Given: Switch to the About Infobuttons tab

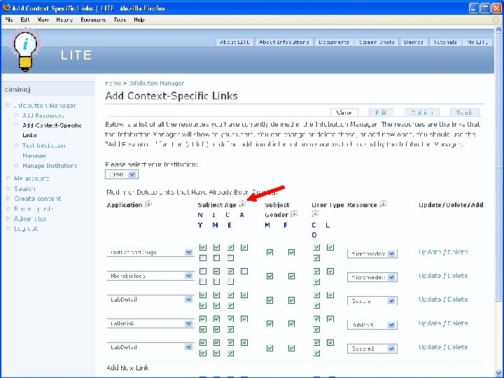Looking at the screenshot, I should [x=284, y=42].
